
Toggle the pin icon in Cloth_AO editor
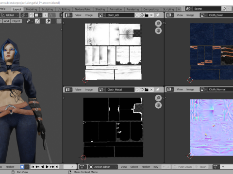[x=158, y=15]
